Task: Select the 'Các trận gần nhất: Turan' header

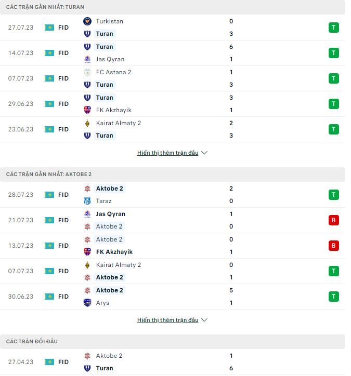Action: [45, 7]
